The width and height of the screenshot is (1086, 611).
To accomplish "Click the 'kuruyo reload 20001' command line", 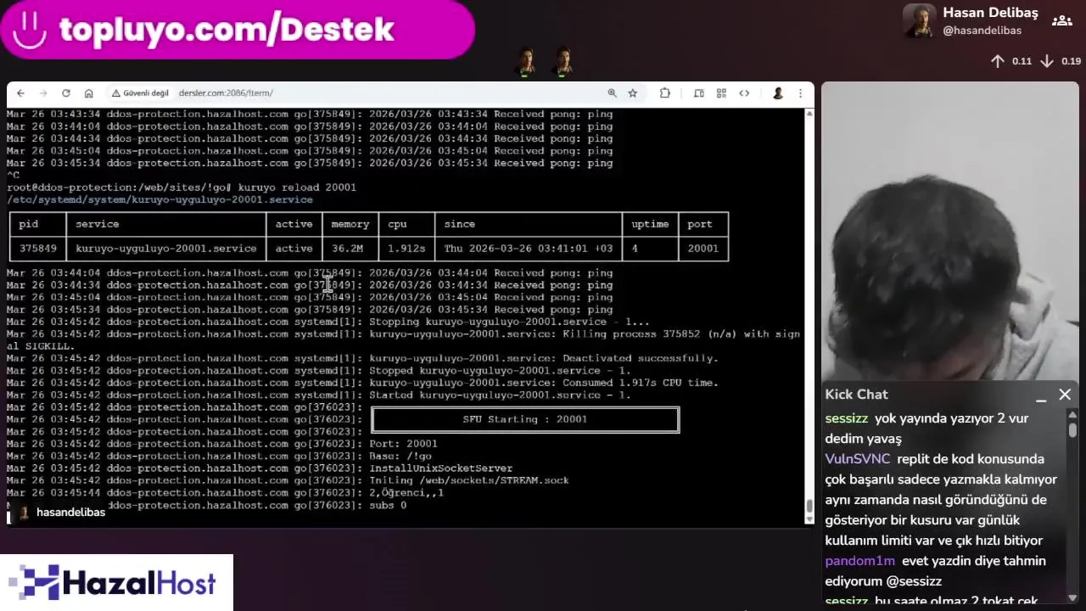I will tap(297, 188).
